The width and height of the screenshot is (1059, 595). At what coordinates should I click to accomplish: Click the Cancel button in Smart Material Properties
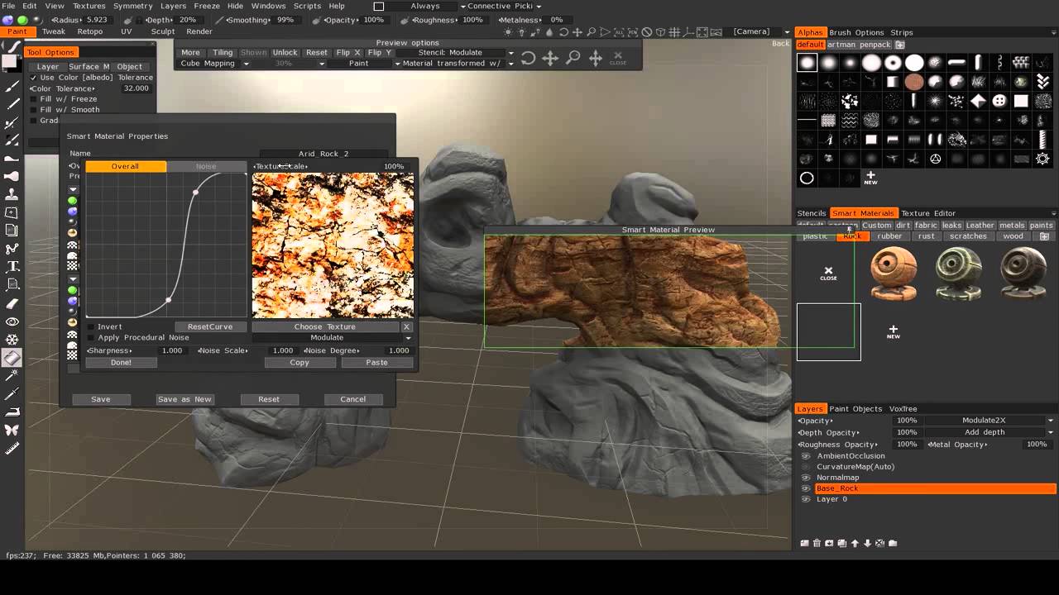[x=352, y=399]
